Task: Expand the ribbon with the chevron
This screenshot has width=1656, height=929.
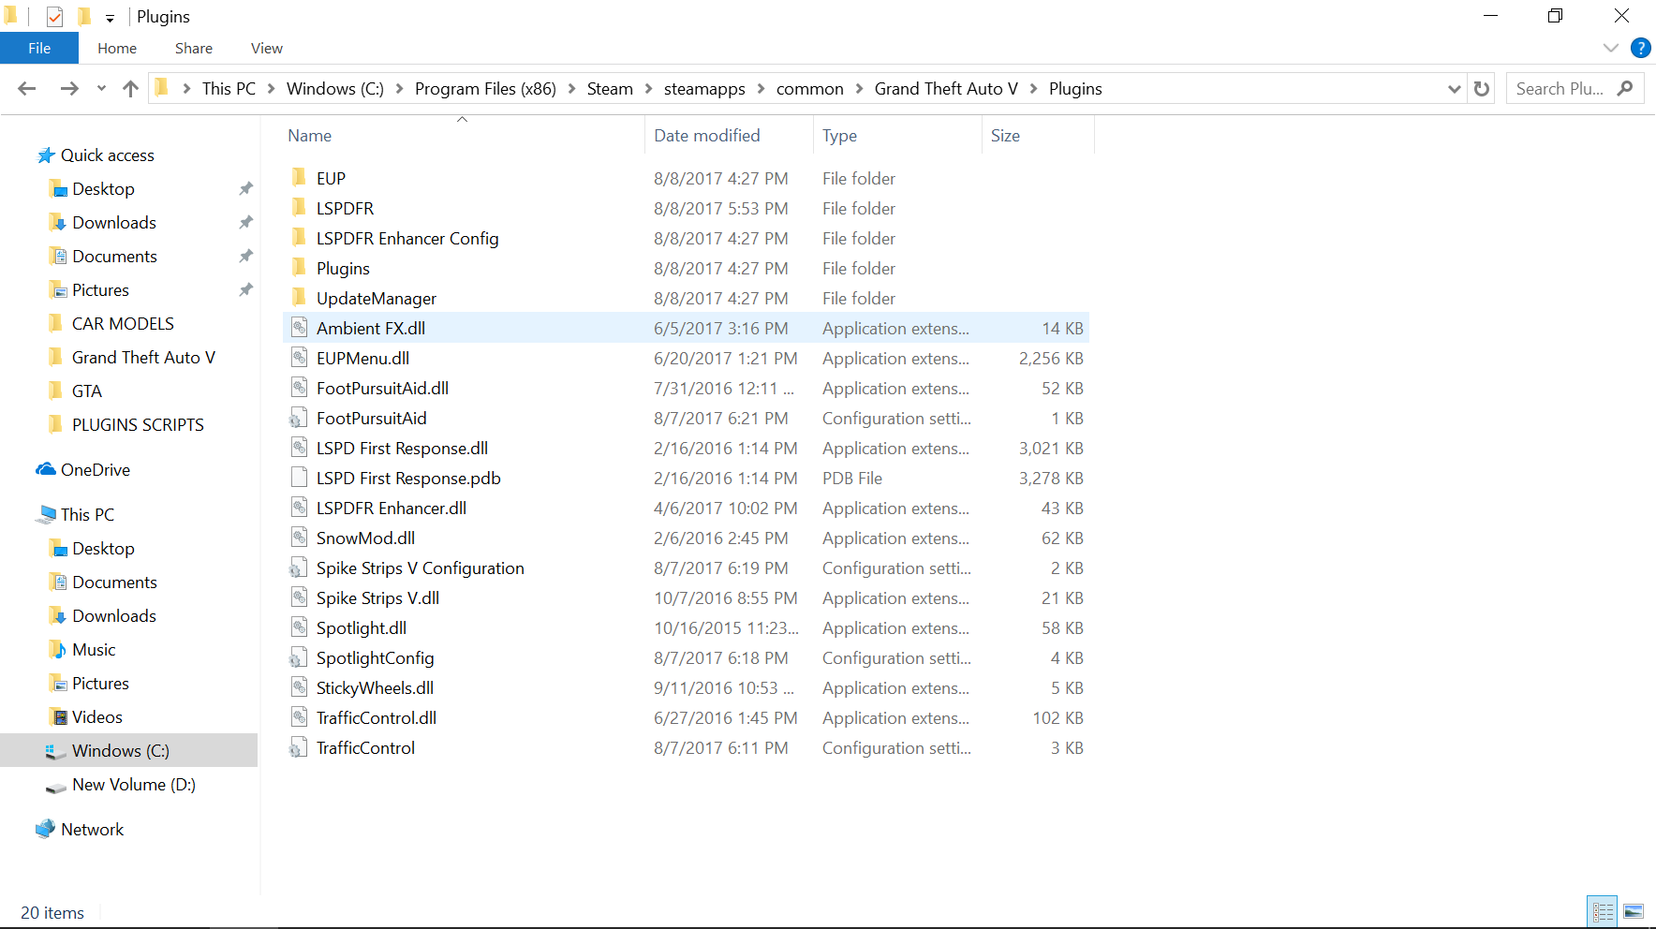Action: point(1611,48)
